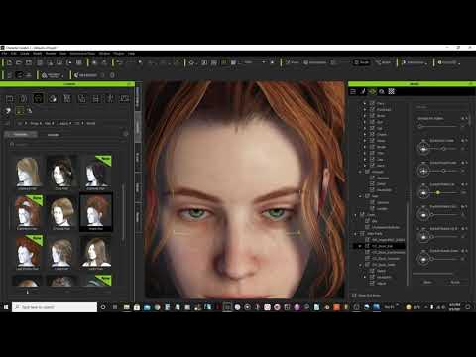Image resolution: width=476 pixels, height=357 pixels.
Task: Open the Edit menu
Action: coord(14,54)
